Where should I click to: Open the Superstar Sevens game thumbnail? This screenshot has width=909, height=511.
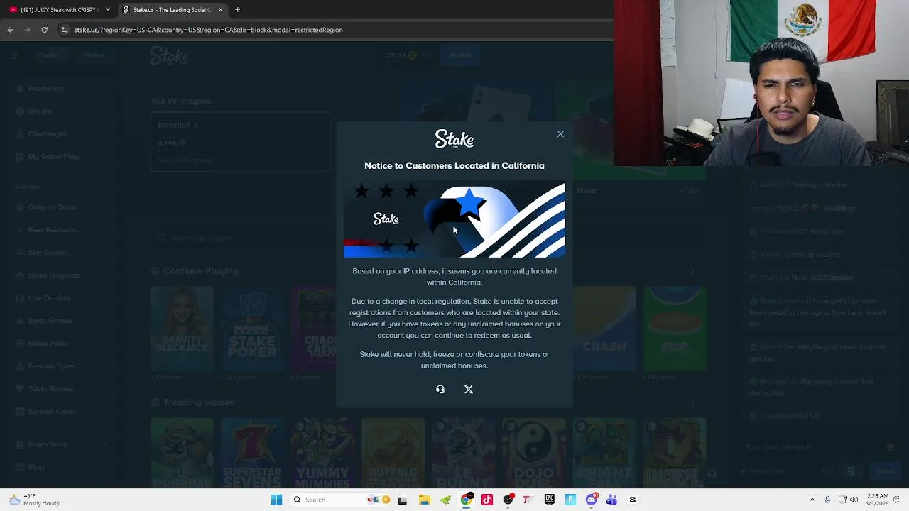point(252,453)
